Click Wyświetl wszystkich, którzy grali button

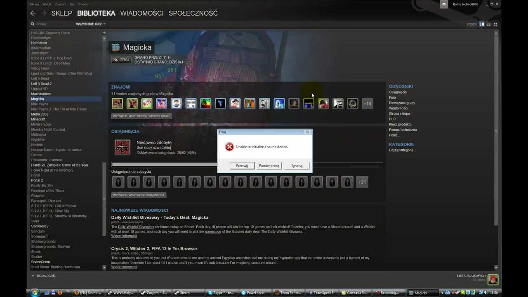pyautogui.click(x=141, y=116)
